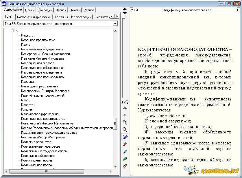Image resolution: width=242 pixels, height=178 pixels.
Task: Open the Алфавитный указатель sub-tab
Action: tap(34, 17)
